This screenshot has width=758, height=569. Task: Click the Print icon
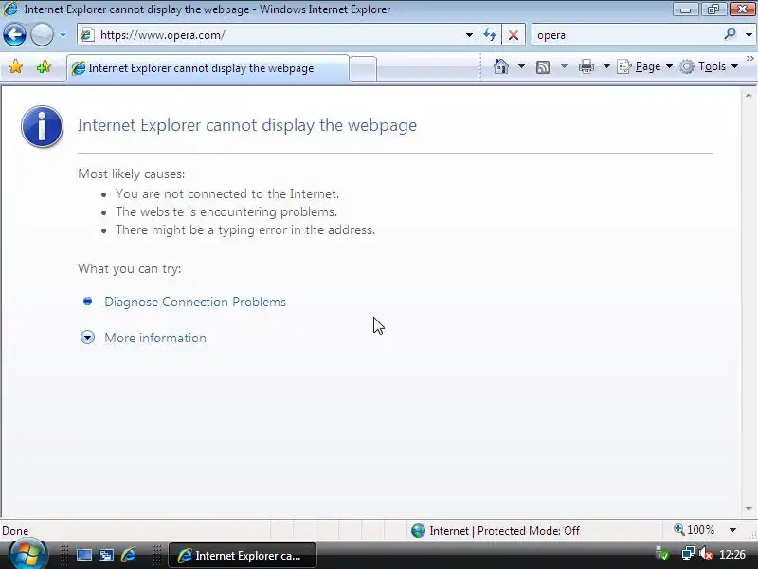coord(586,66)
